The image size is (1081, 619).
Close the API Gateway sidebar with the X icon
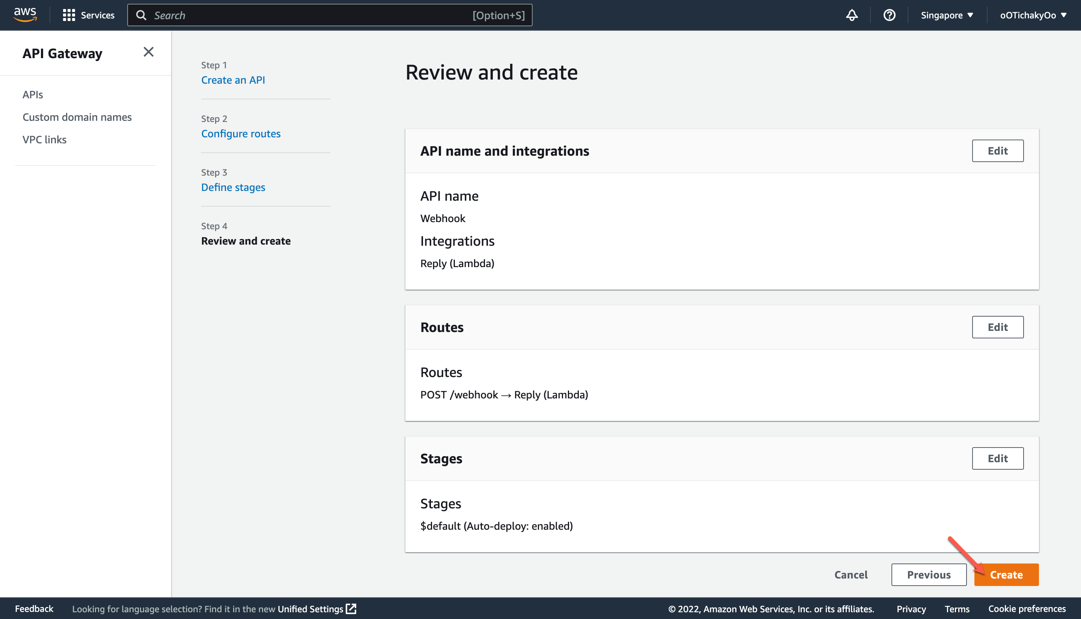[x=148, y=52]
